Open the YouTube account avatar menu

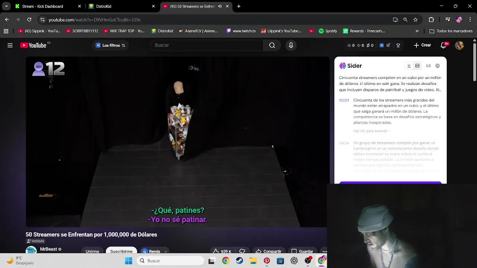[x=459, y=45]
